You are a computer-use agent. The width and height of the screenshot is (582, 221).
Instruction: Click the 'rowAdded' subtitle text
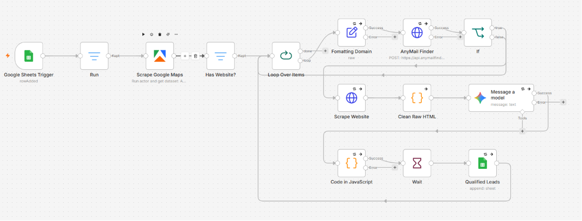pos(29,81)
